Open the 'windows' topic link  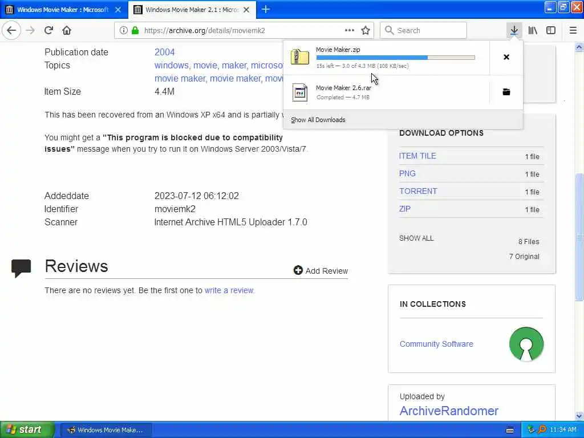pos(172,65)
